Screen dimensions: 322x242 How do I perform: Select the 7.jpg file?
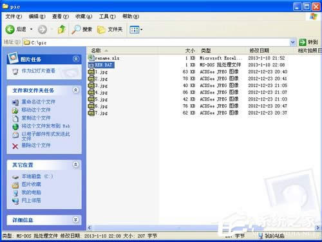tap(101, 113)
